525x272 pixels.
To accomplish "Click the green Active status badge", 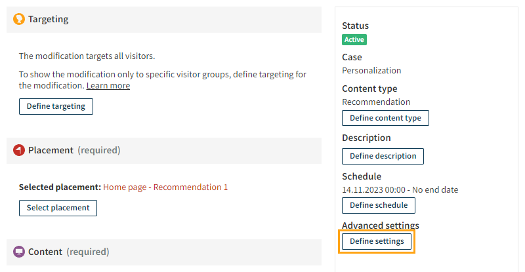I will [x=354, y=39].
